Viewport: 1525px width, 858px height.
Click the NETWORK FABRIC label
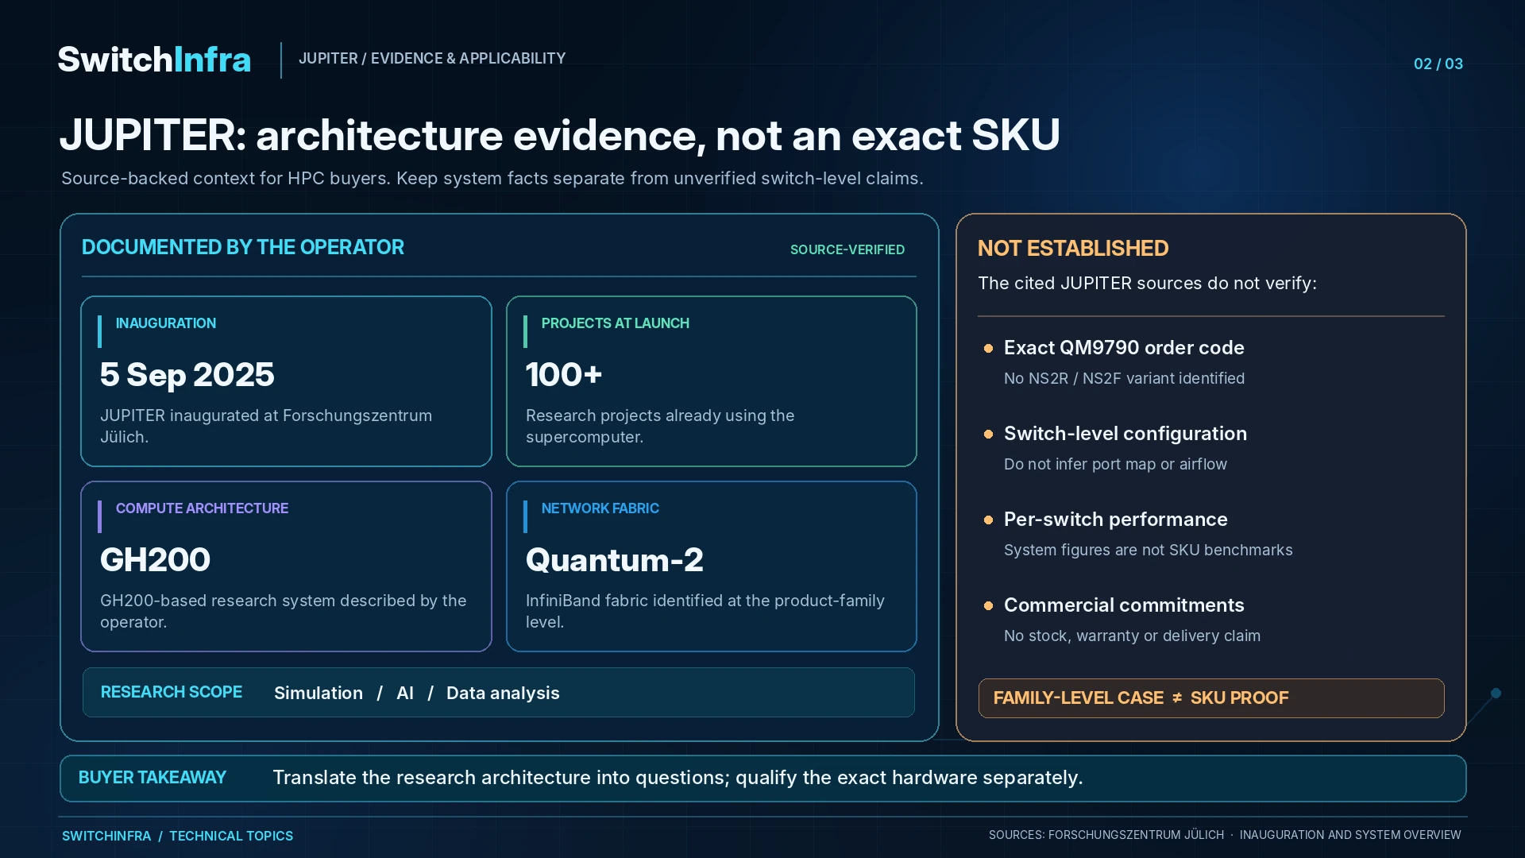(x=600, y=508)
